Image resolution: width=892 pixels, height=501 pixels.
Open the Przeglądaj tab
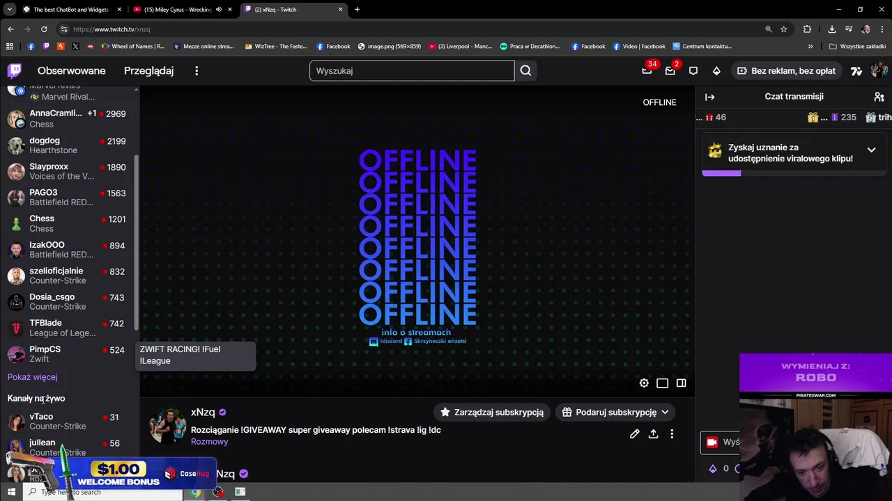[148, 71]
